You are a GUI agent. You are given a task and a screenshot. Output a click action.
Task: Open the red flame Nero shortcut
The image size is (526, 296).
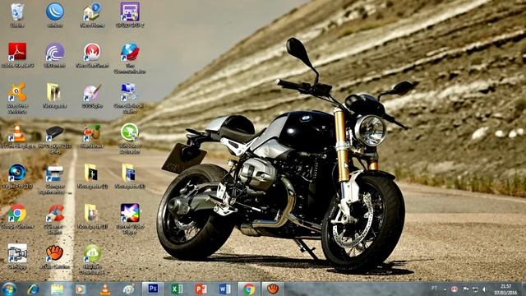pos(92,55)
